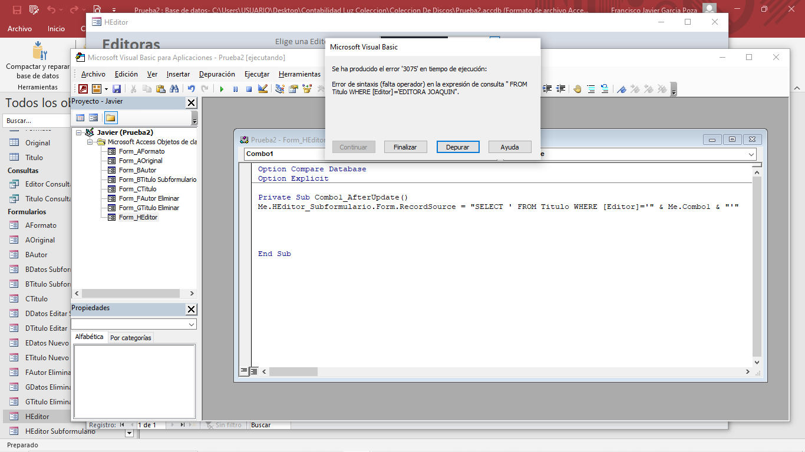Click Depurar in the error dialog
805x452 pixels.
(x=458, y=147)
